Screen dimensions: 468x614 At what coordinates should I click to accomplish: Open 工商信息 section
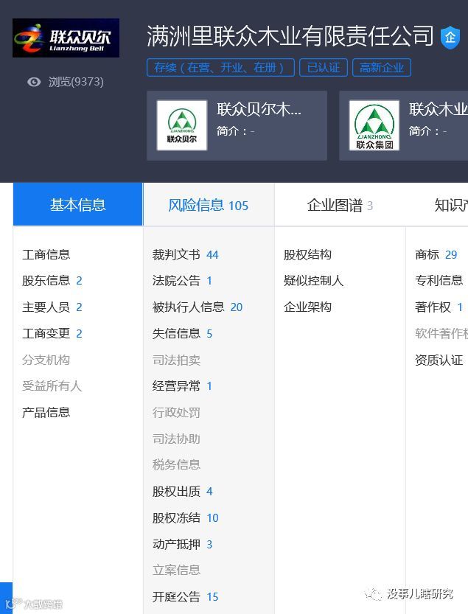click(x=46, y=254)
